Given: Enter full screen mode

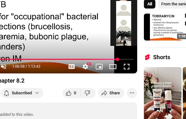Looking at the screenshot, I should [127, 67].
